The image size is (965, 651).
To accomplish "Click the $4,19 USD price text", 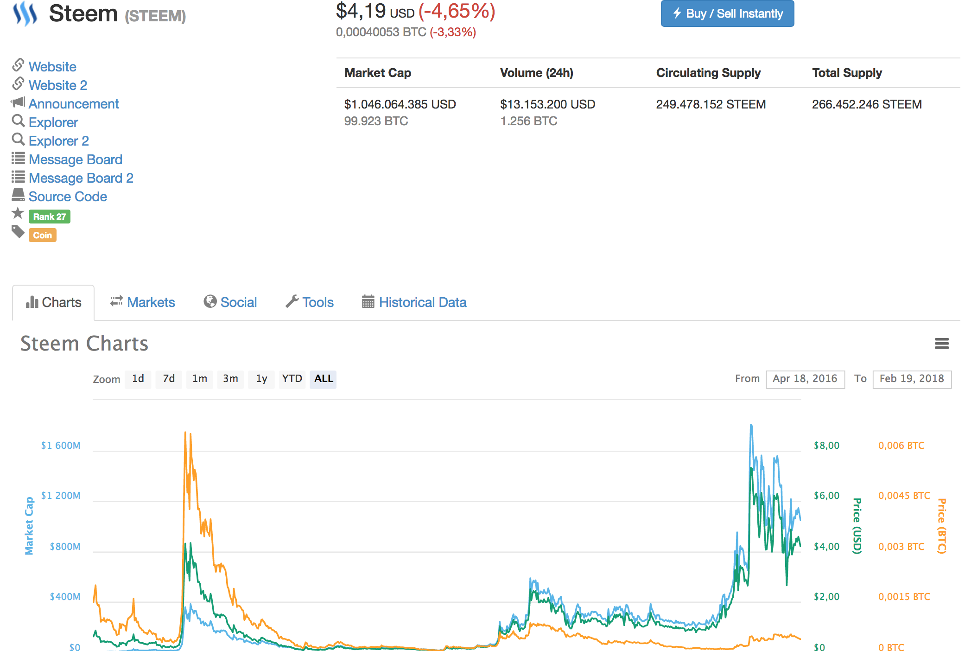I will [375, 11].
